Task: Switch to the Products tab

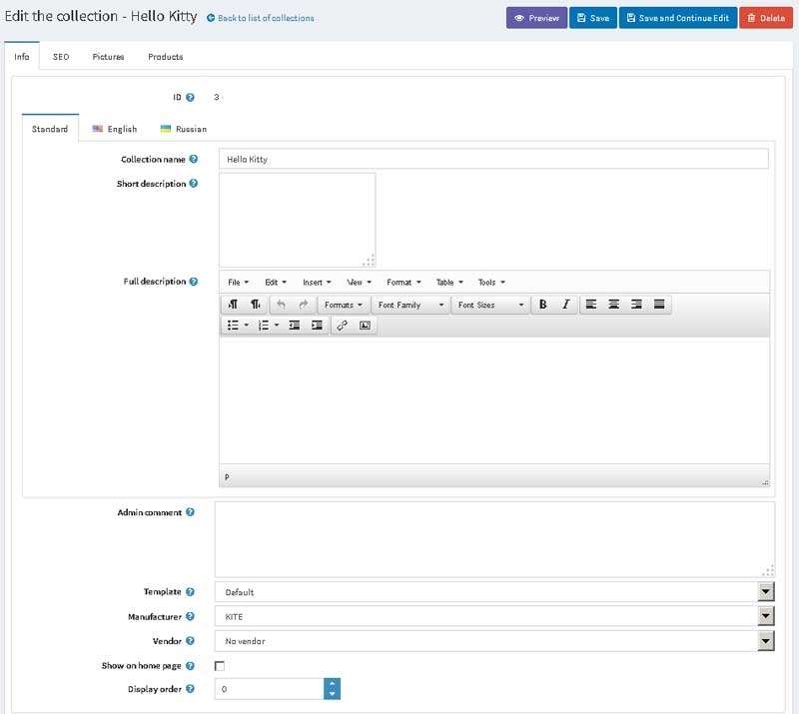Action: pos(165,57)
